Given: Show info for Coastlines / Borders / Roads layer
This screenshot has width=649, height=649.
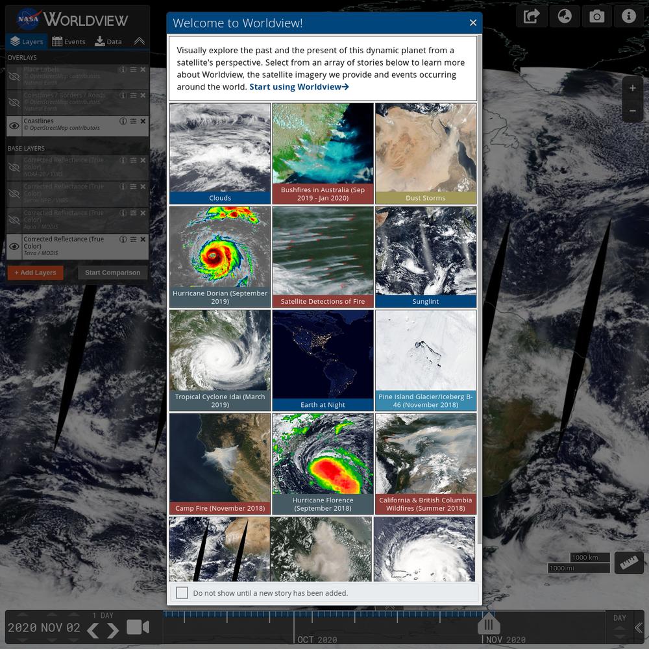Looking at the screenshot, I should click(x=123, y=95).
